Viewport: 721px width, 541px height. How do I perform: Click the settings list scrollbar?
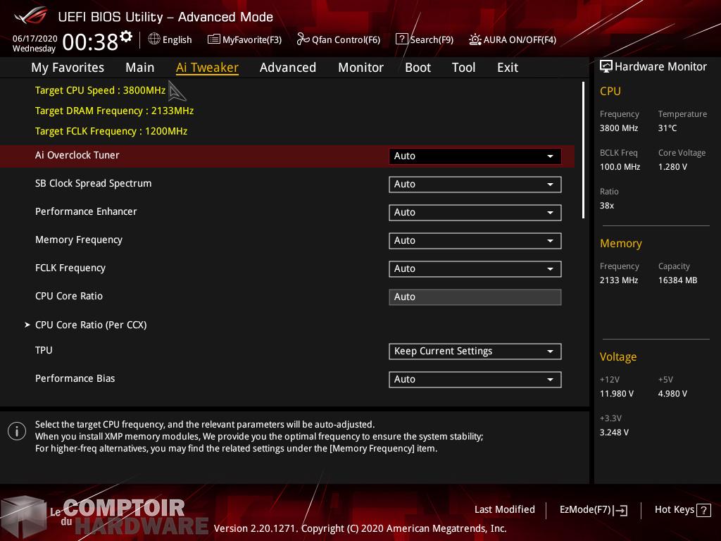coord(583,150)
